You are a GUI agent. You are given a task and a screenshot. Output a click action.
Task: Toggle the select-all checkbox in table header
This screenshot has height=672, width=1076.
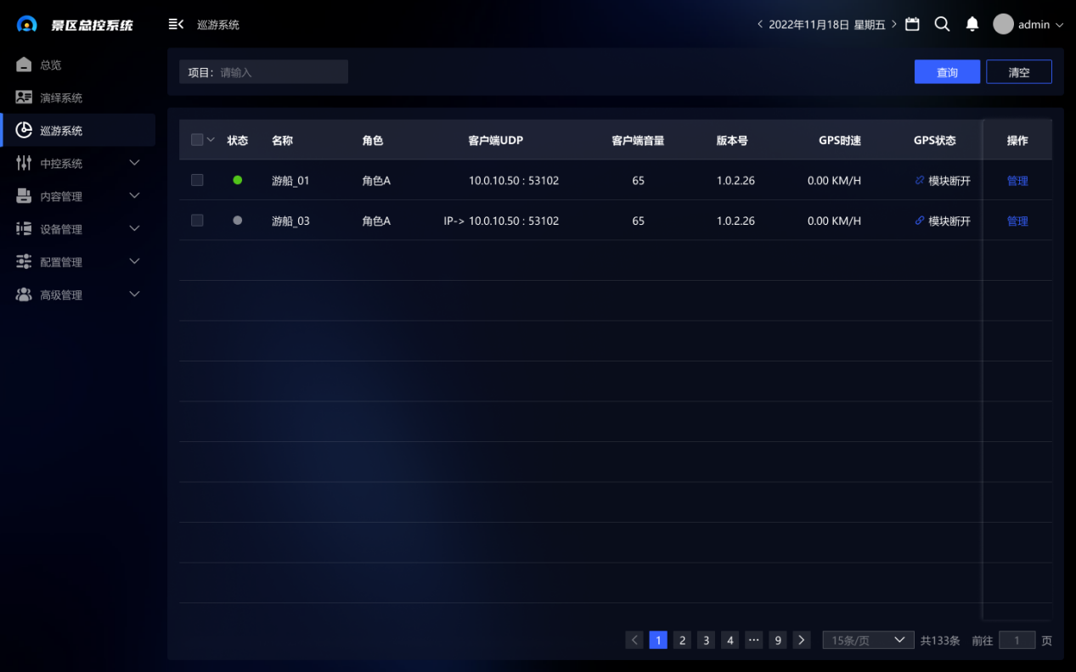pyautogui.click(x=197, y=140)
